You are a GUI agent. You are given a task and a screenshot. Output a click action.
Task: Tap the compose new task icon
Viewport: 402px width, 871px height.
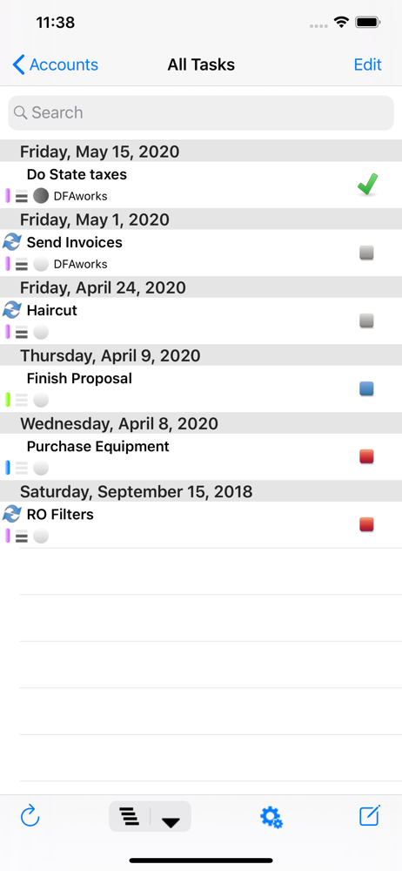coord(369,816)
